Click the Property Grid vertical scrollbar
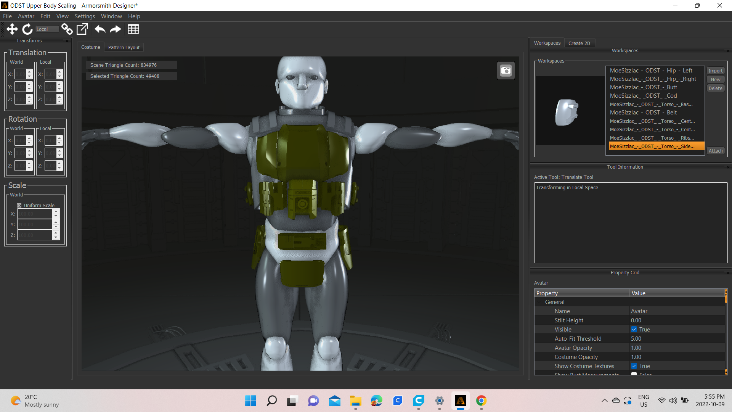 pyautogui.click(x=726, y=332)
